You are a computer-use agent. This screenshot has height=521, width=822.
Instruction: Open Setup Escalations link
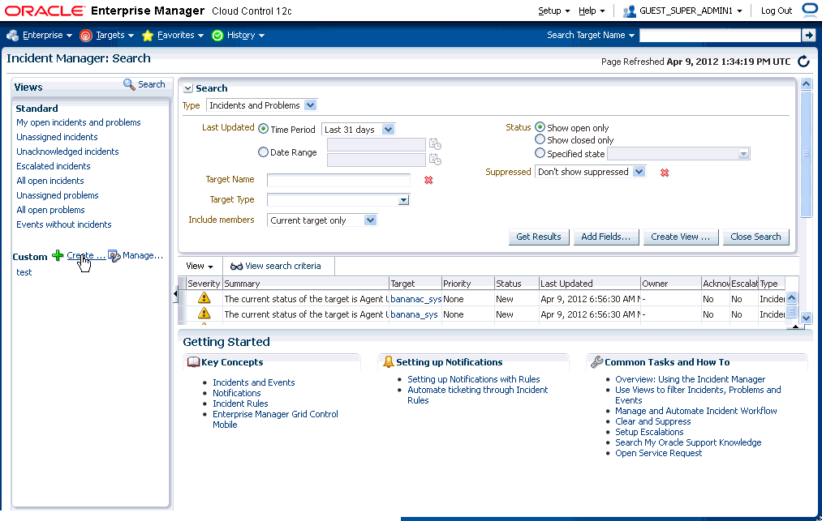point(649,432)
